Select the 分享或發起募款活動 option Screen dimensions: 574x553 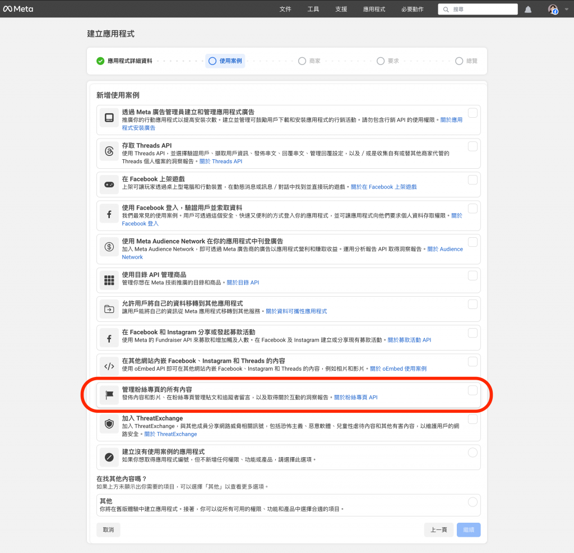473,333
